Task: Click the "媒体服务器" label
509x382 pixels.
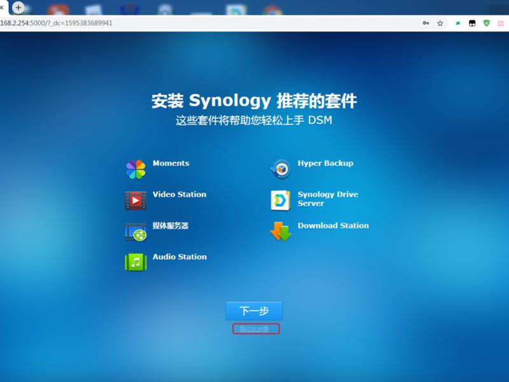Action: (171, 225)
